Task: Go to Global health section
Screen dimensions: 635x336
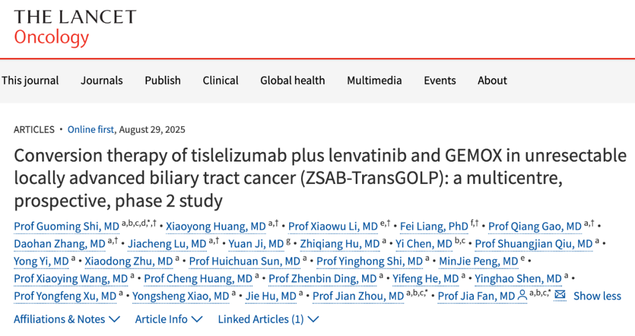Action: coord(292,80)
